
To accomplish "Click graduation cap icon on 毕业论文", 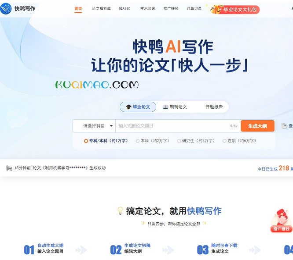I will (128, 107).
